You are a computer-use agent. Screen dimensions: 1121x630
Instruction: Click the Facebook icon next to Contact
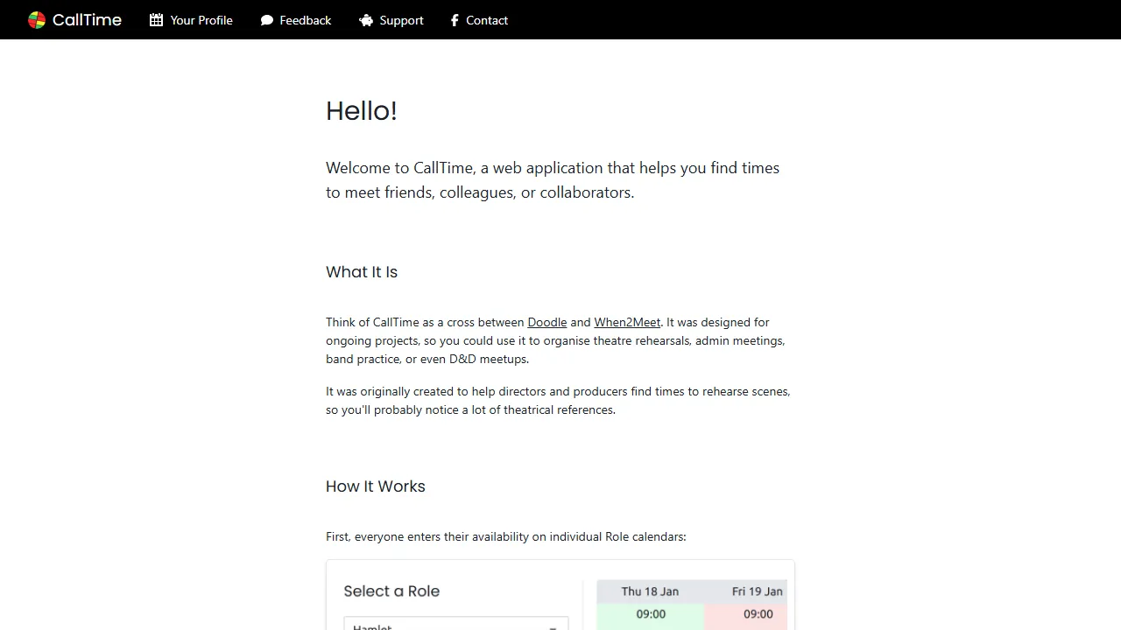tap(455, 19)
